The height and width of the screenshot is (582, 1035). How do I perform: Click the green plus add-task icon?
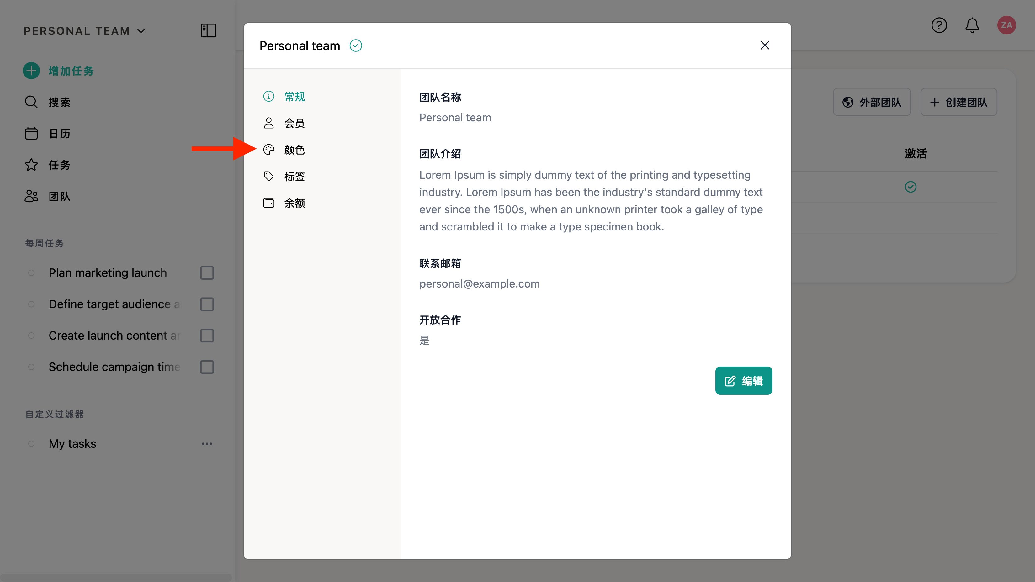click(x=31, y=71)
